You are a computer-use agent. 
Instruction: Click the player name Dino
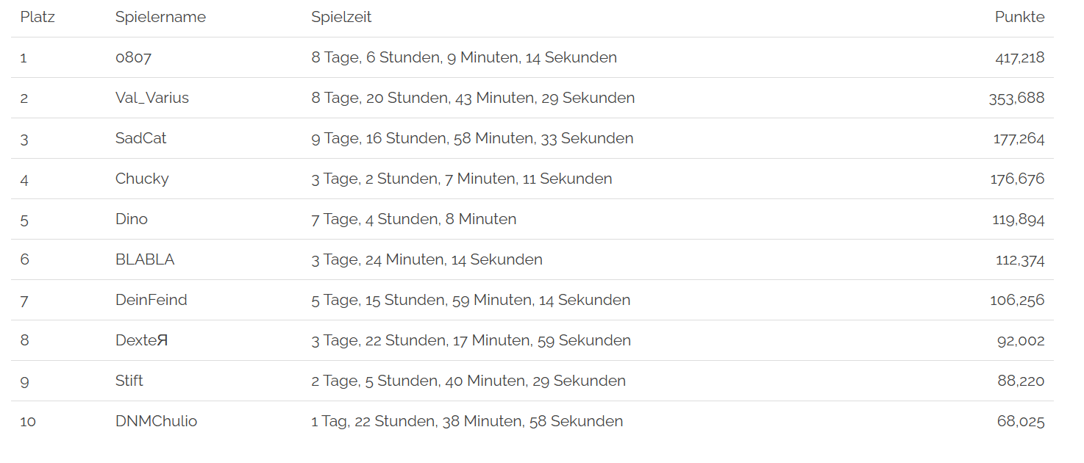coord(132,219)
